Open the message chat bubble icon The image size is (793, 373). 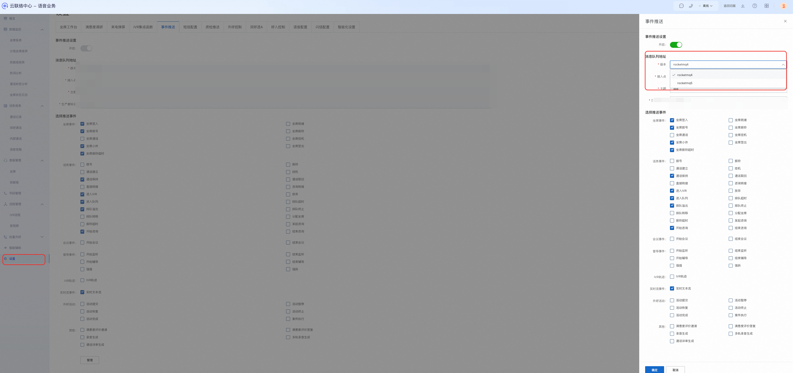[x=681, y=6]
